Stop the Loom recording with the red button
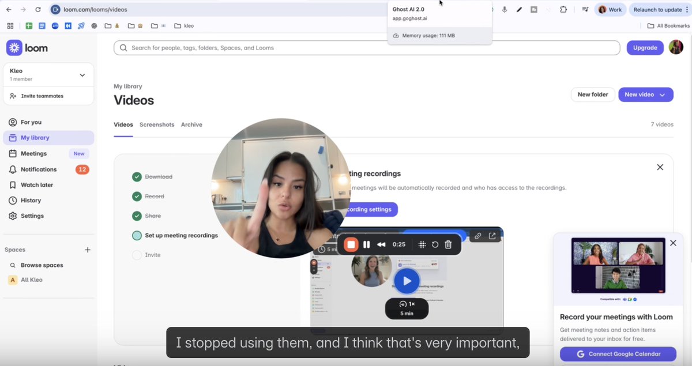 351,244
